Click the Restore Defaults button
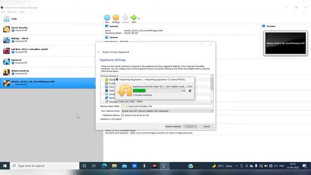 coord(173,126)
